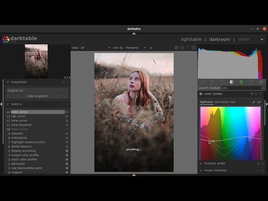The width and height of the screenshot is (268, 201).
Task: Focus the search module input field
Action: click(241, 88)
